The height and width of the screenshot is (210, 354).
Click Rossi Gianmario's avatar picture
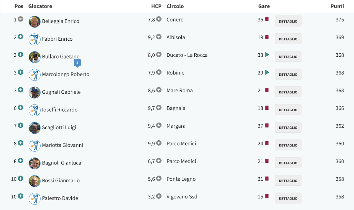[x=35, y=181]
